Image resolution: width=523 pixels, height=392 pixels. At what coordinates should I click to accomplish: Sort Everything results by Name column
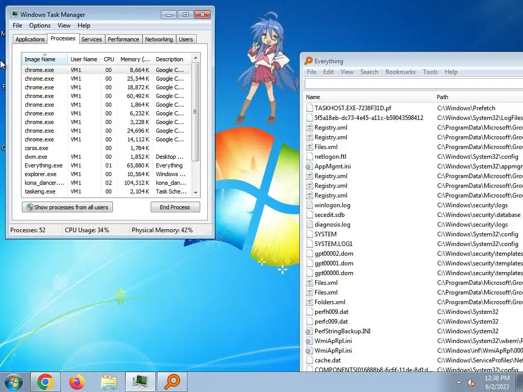[x=369, y=97]
